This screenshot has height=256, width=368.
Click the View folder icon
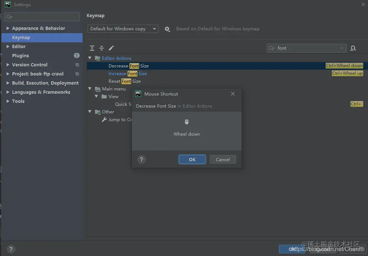(104, 97)
